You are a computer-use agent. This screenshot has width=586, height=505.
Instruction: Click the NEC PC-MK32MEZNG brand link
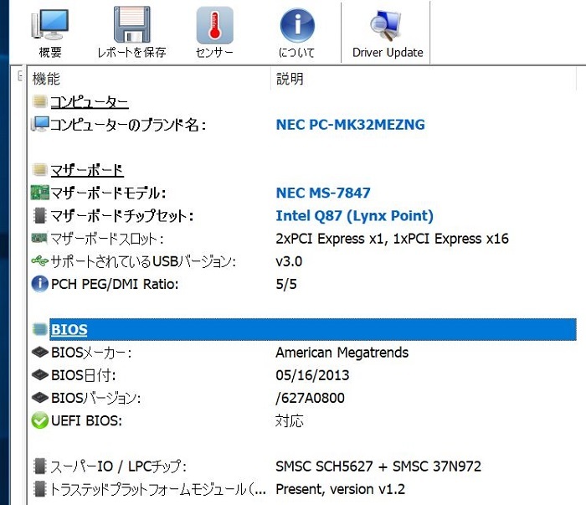click(350, 125)
